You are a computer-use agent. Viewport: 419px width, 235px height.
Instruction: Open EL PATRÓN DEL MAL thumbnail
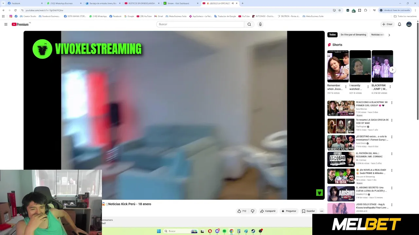click(x=341, y=159)
